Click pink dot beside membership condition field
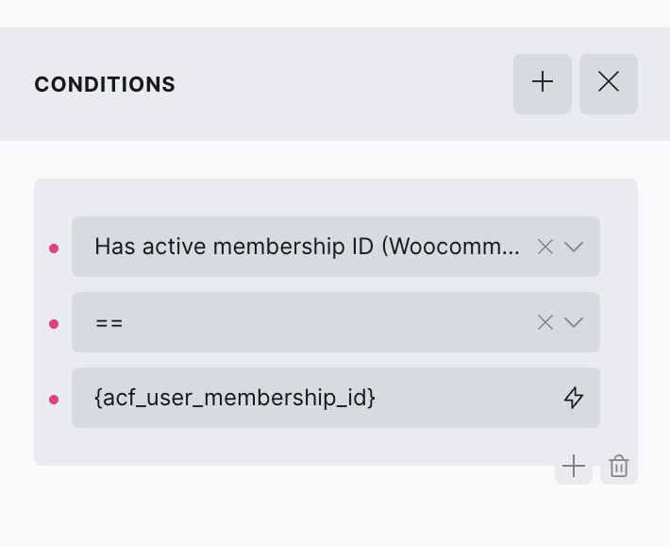 [54, 248]
